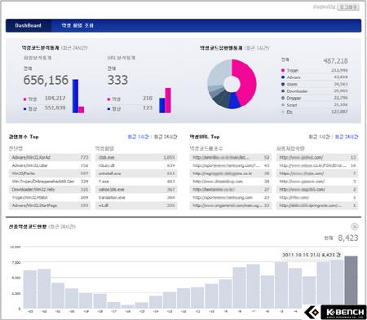Click the blue Adware slice of the donut chart

coord(234,101)
